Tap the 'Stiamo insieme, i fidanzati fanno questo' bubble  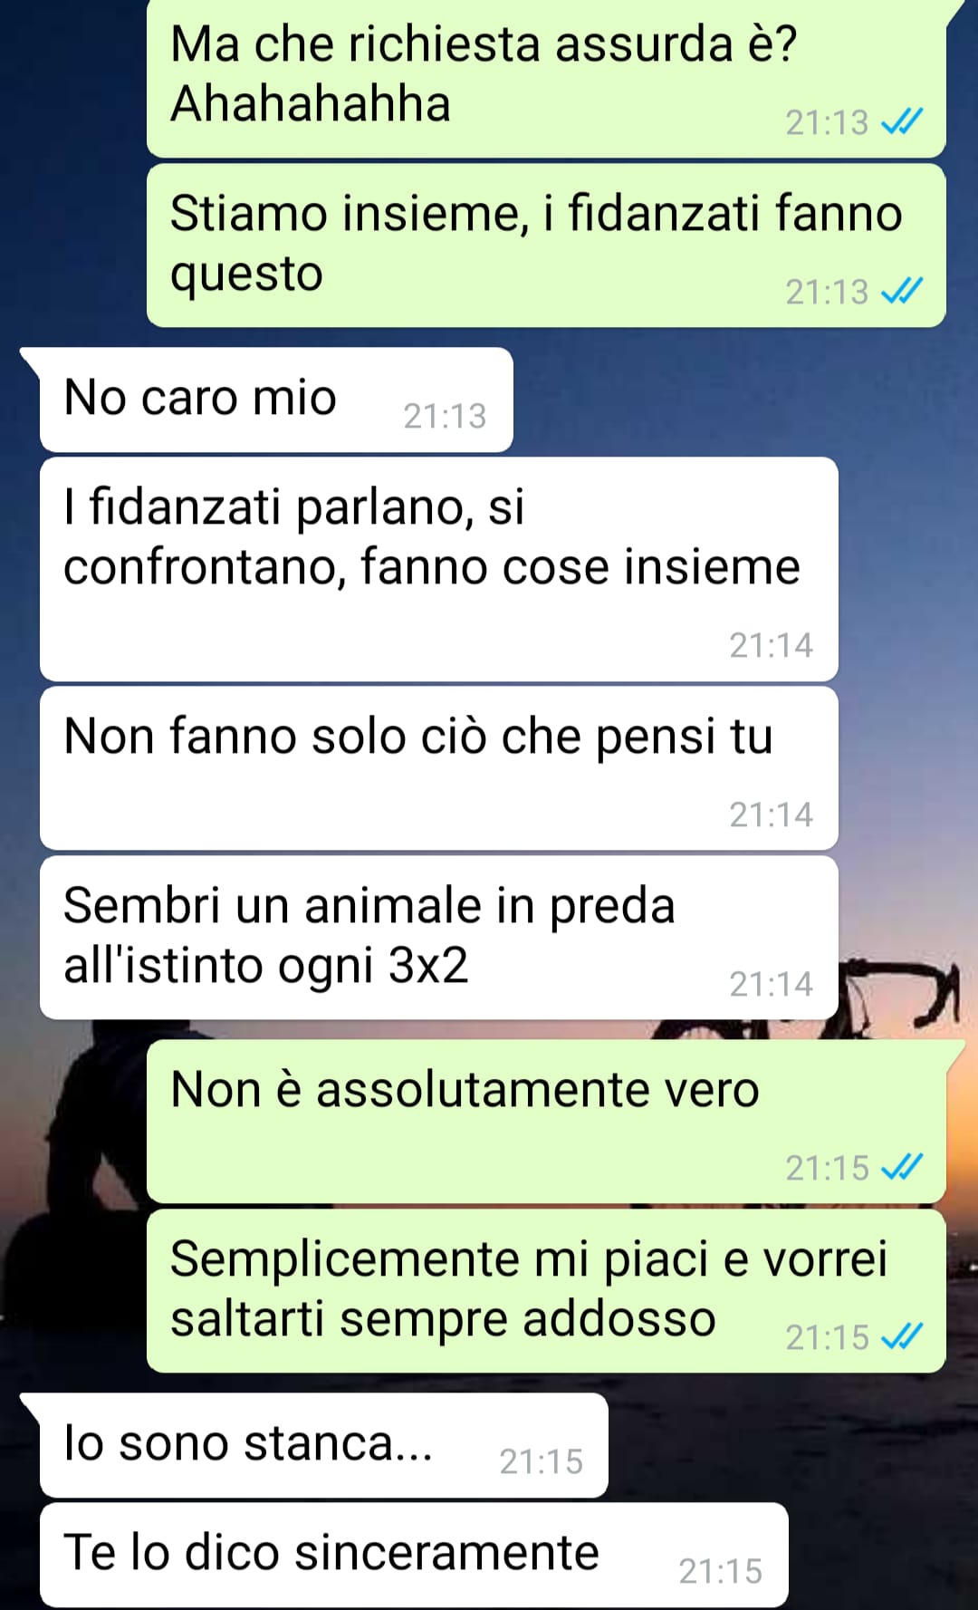tap(546, 246)
